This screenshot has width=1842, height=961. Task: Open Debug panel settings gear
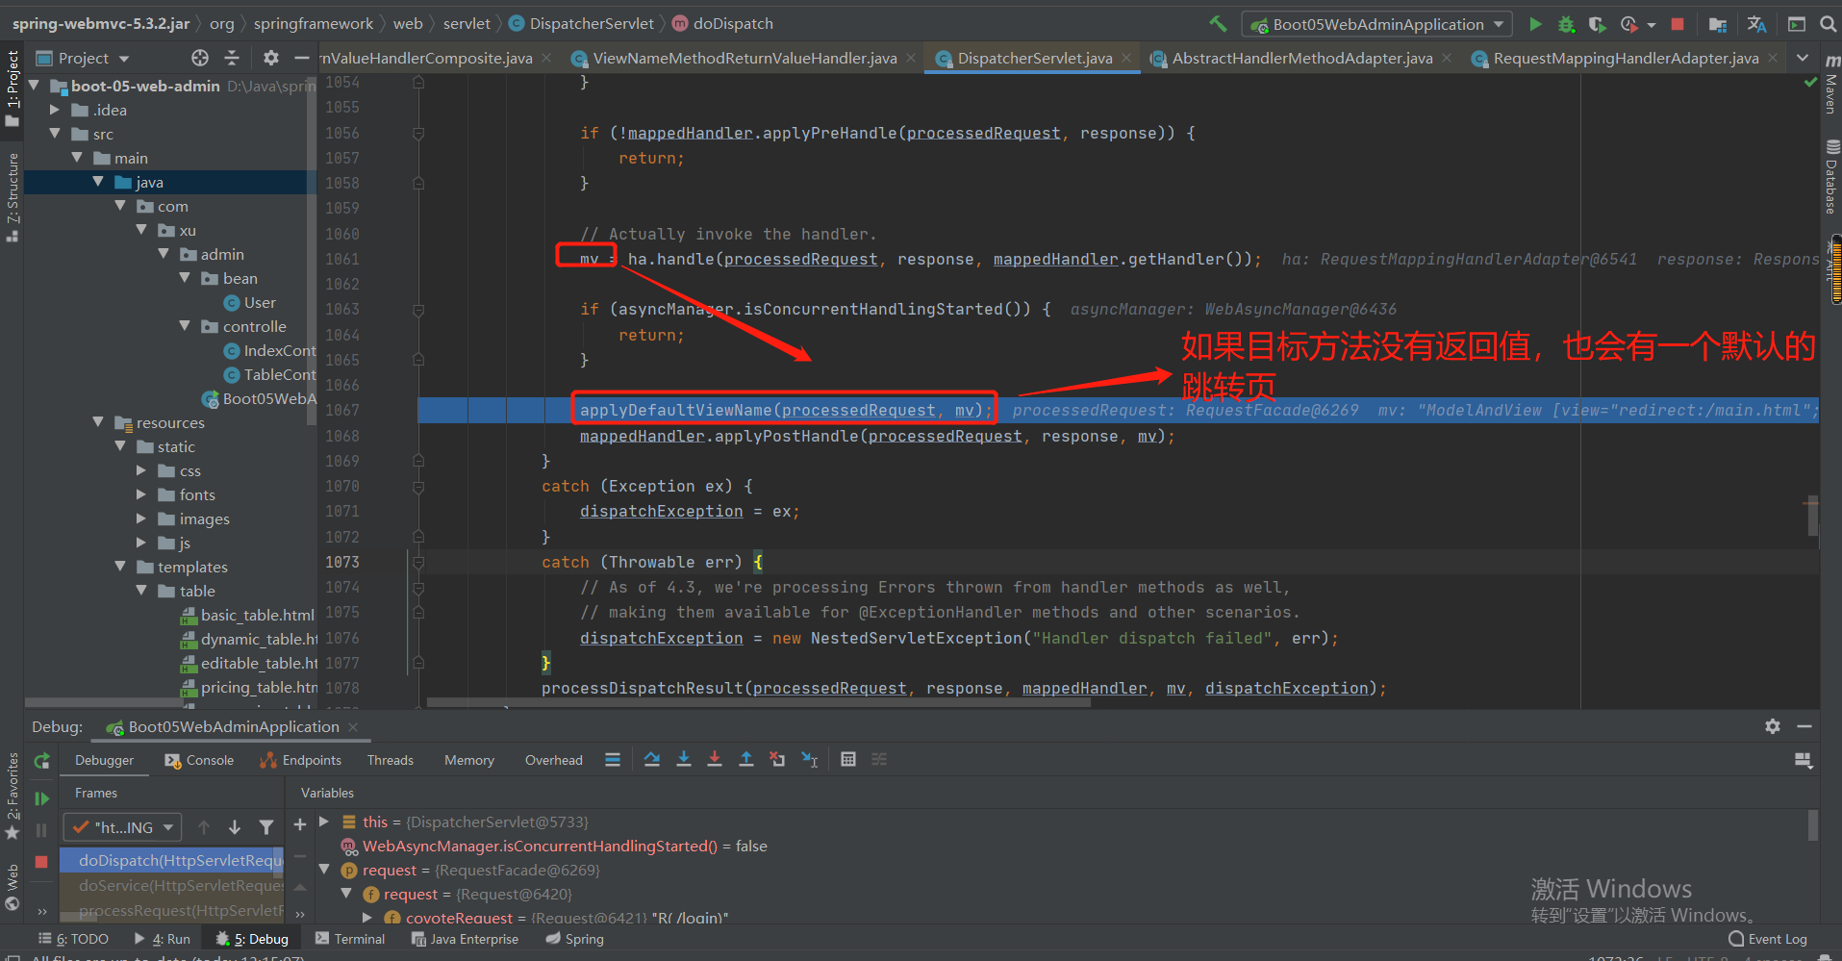[x=1773, y=726]
